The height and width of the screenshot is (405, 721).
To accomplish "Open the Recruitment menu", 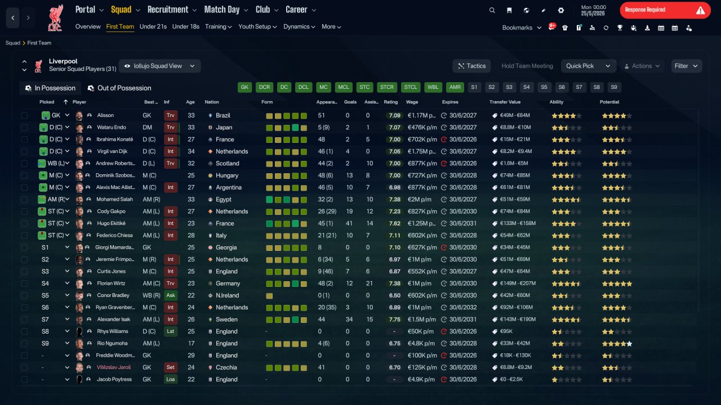I will 172,10.
